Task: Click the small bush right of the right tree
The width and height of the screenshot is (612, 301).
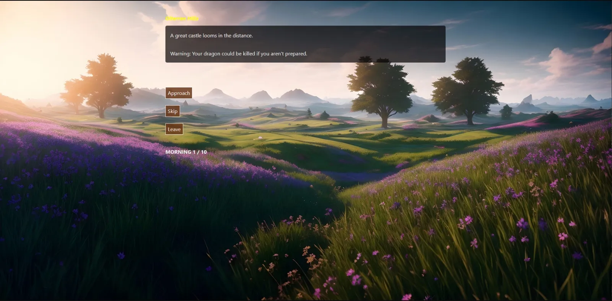Action: point(506,112)
